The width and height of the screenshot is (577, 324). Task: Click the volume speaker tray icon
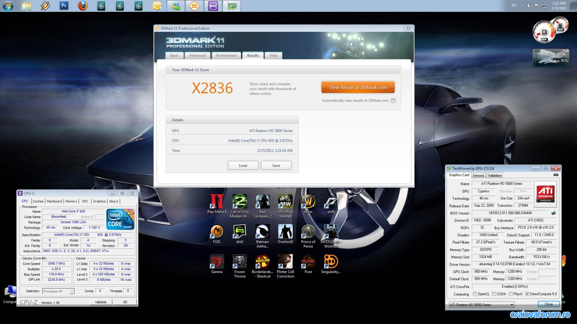529,6
